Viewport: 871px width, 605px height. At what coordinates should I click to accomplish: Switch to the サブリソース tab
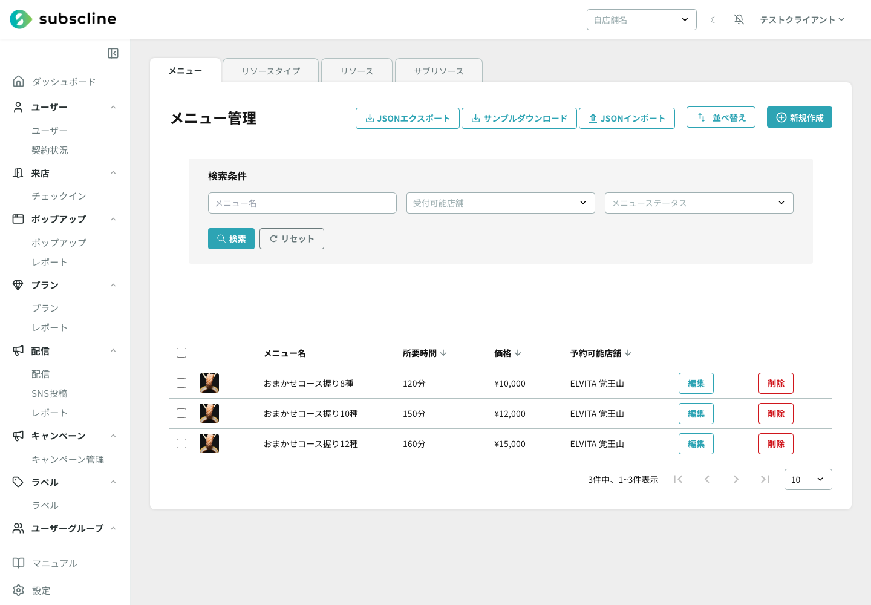439,71
